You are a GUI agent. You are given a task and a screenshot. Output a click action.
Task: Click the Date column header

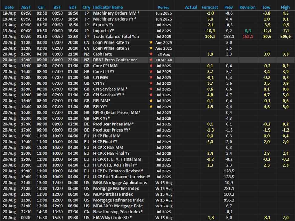[9, 7]
